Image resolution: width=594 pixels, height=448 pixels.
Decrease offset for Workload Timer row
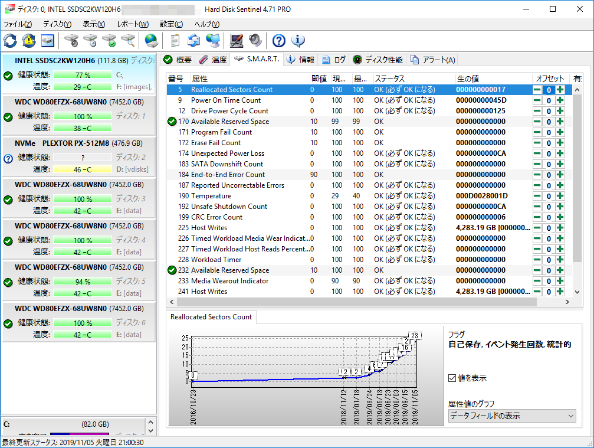(537, 260)
